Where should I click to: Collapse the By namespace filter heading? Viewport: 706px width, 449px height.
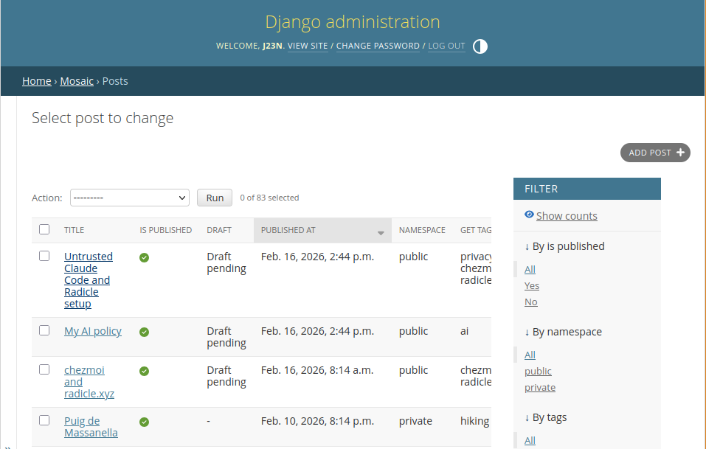pos(563,332)
